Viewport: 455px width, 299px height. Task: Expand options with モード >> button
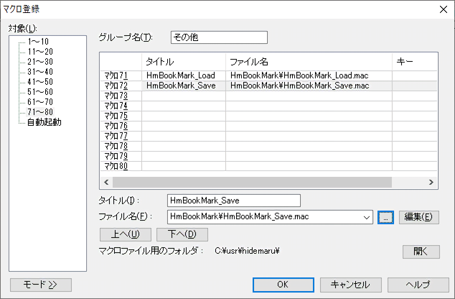(41, 285)
